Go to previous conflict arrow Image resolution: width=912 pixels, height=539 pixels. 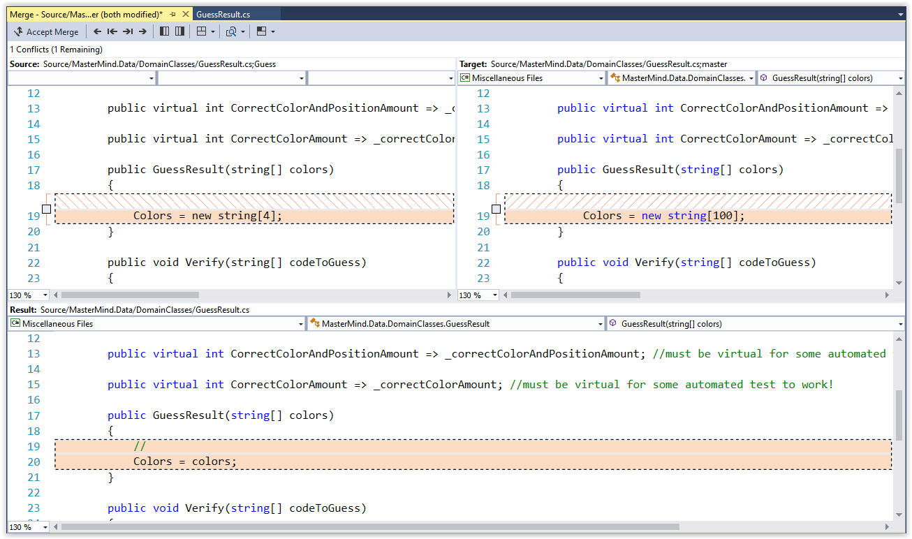98,31
